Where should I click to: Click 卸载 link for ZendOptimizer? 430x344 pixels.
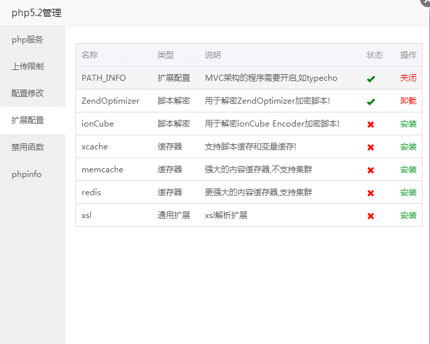(408, 101)
